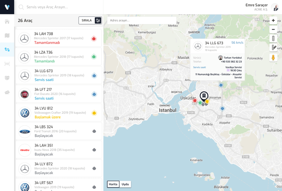Open the vehicle icon in sidebar
This screenshot has width=282, height=191.
click(7, 64)
